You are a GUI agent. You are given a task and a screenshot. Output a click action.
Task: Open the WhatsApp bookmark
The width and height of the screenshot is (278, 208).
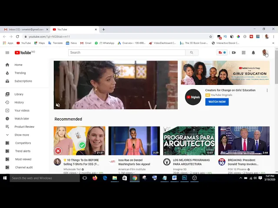105,43
